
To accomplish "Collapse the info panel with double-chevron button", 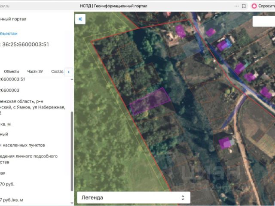I will pos(80,19).
